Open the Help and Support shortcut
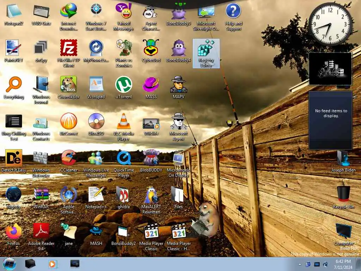This screenshot has height=271, width=361. click(233, 17)
